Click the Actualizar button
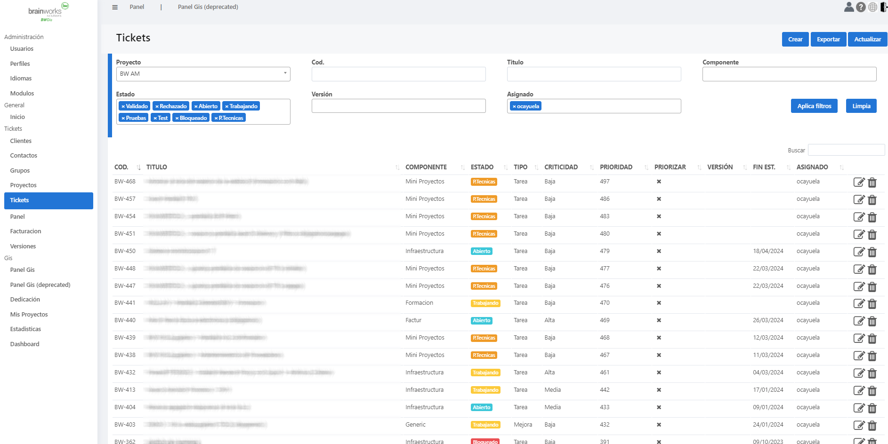This screenshot has height=444, width=888. pyautogui.click(x=867, y=40)
